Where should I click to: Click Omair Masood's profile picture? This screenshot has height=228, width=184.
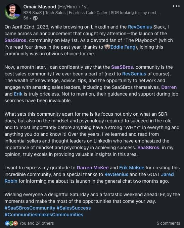point(12,11)
